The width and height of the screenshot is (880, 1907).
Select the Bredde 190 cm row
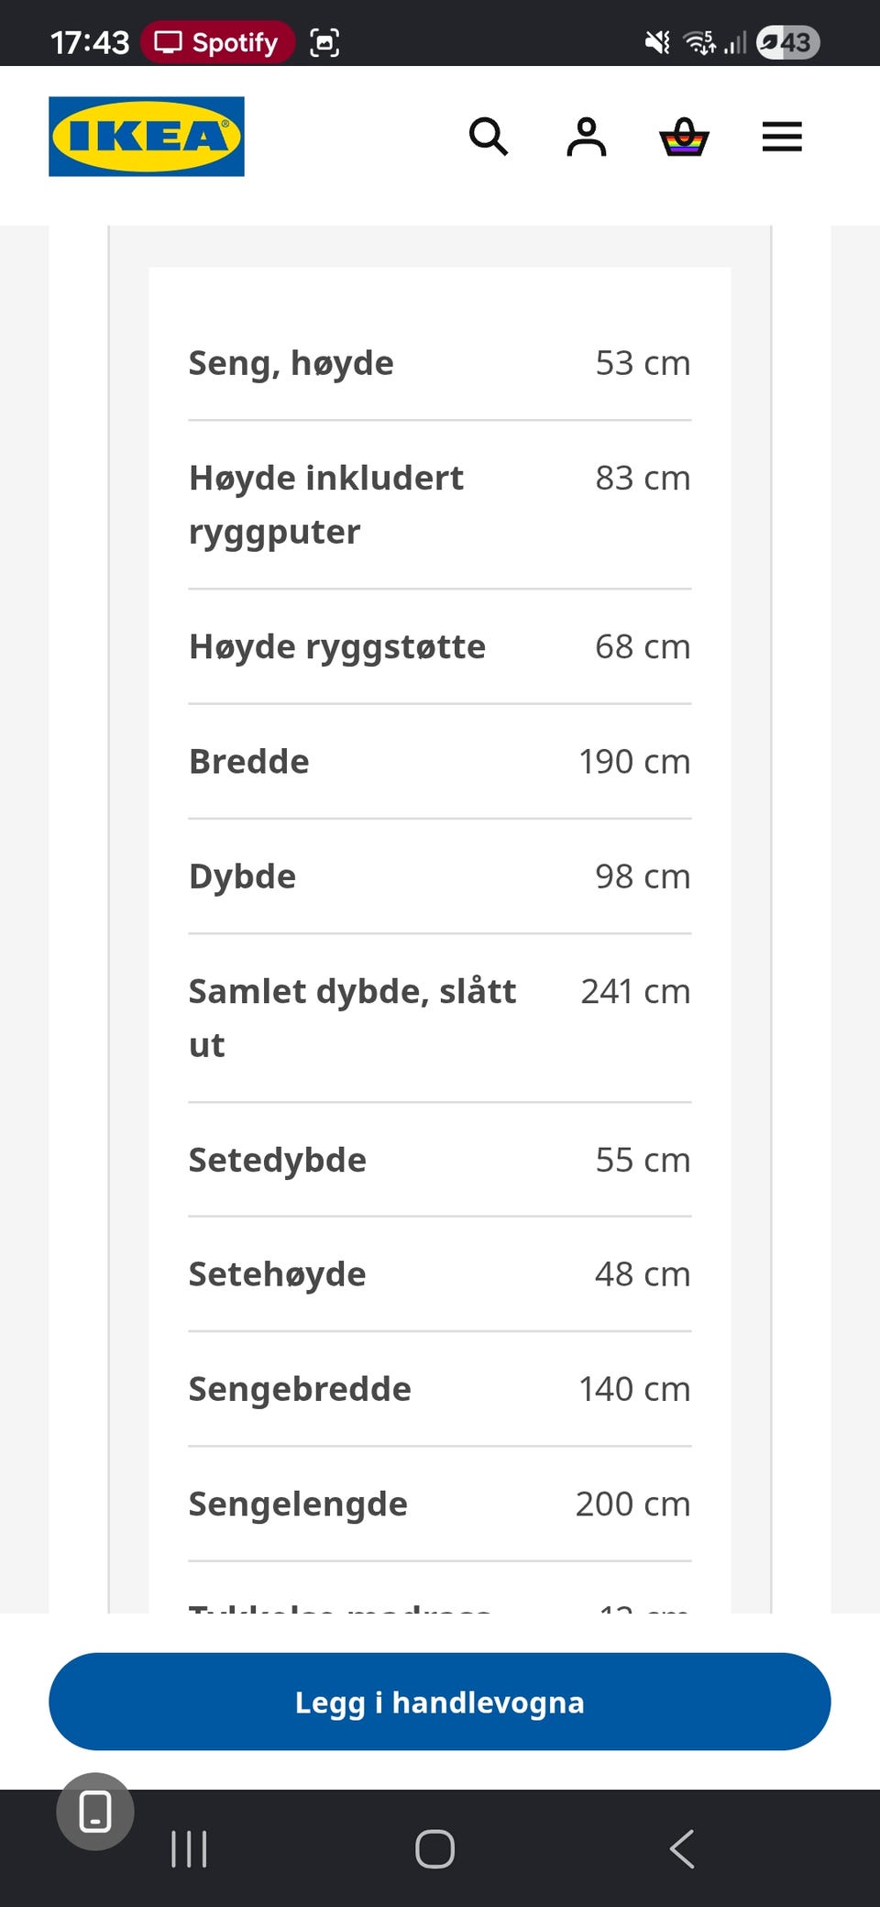(x=440, y=762)
